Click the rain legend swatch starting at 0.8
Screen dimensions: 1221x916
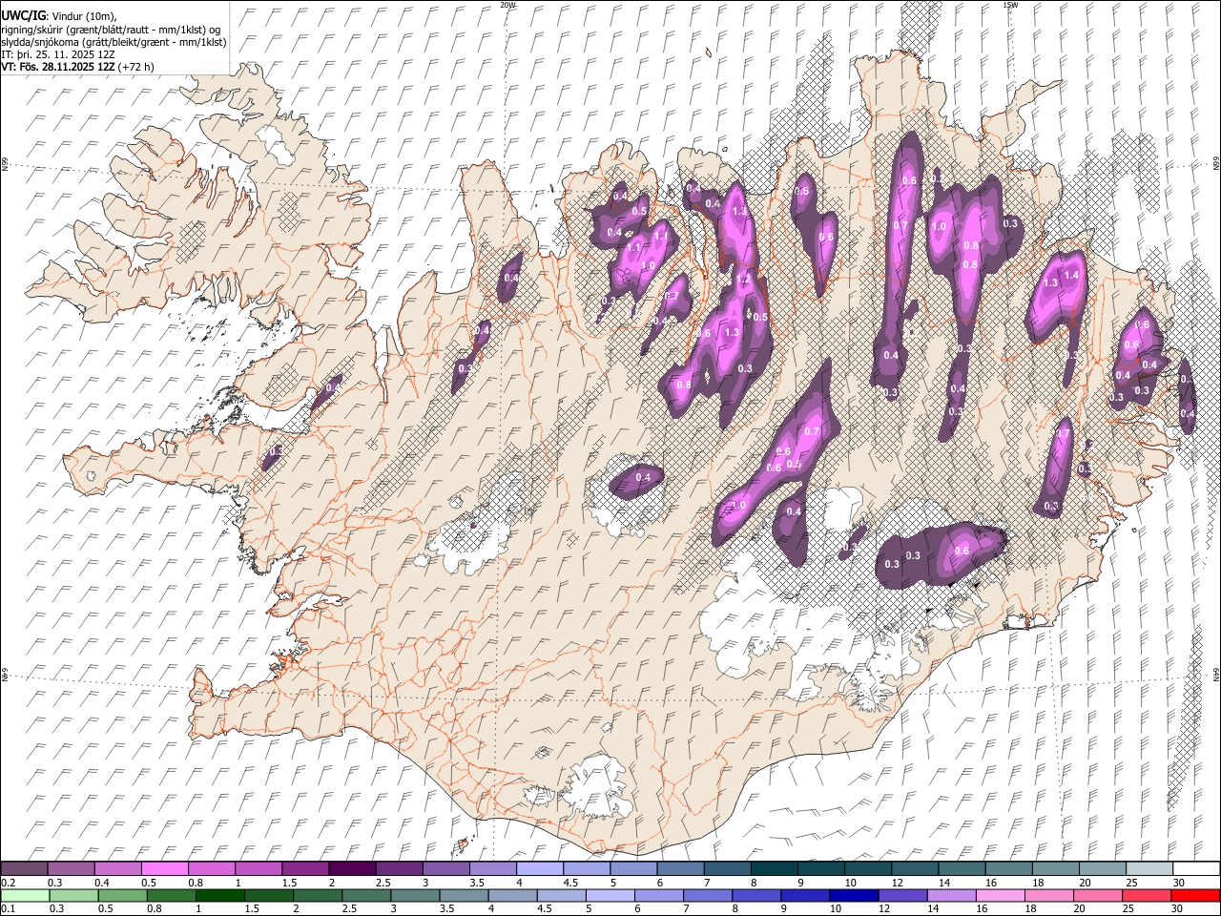[x=171, y=895]
